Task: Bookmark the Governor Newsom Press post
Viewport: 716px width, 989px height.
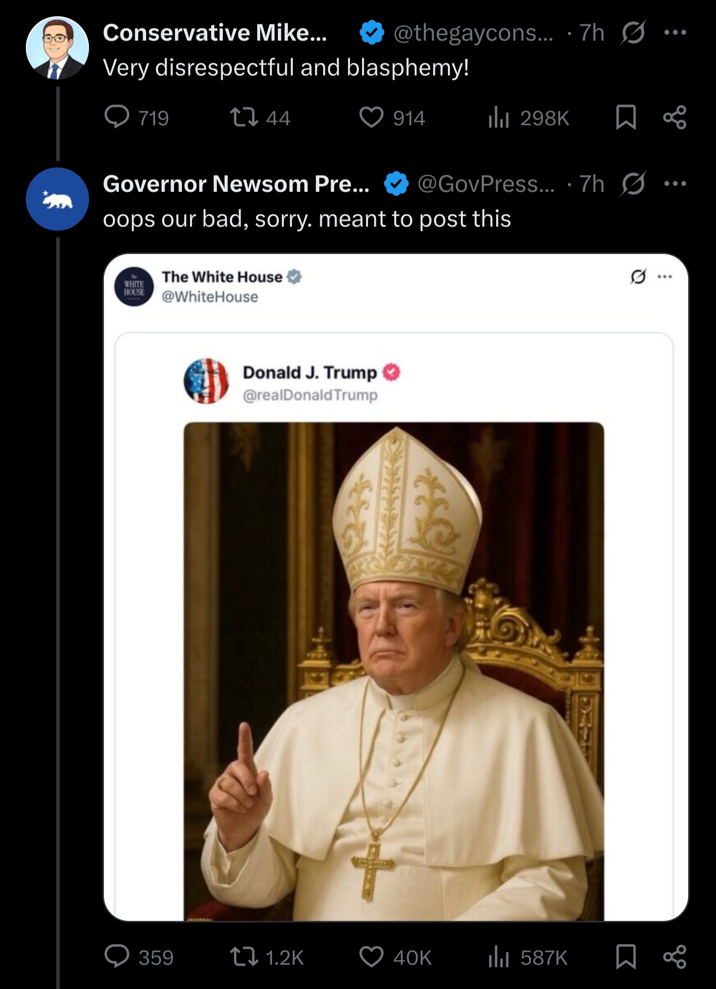Action: pyautogui.click(x=626, y=957)
